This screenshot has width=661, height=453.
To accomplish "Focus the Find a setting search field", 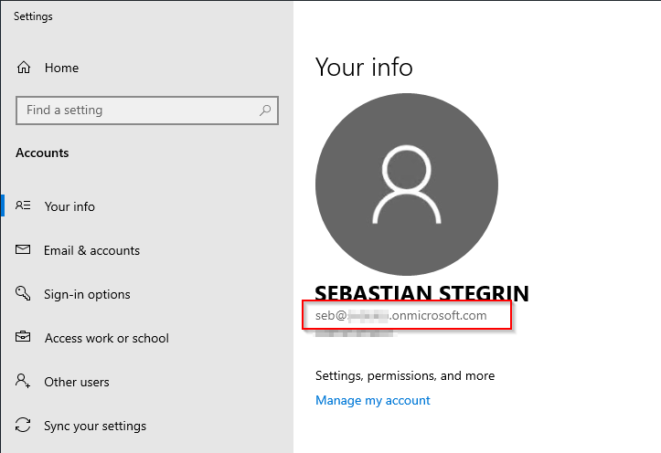I will pos(137,111).
